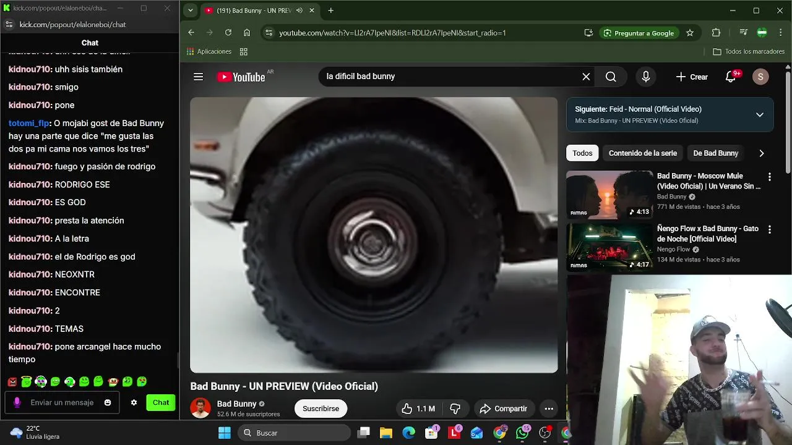Click the purple icon in the chat box
Screen dimensions: 792x445
pyautogui.click(x=17, y=402)
